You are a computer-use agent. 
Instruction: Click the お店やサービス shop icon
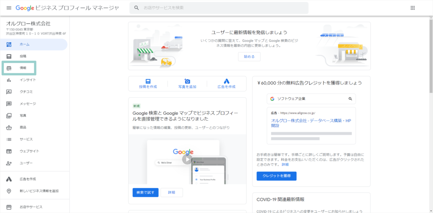9,207
